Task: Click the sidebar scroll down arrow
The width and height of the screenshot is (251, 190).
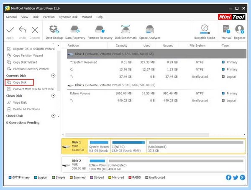Action: coord(59,116)
